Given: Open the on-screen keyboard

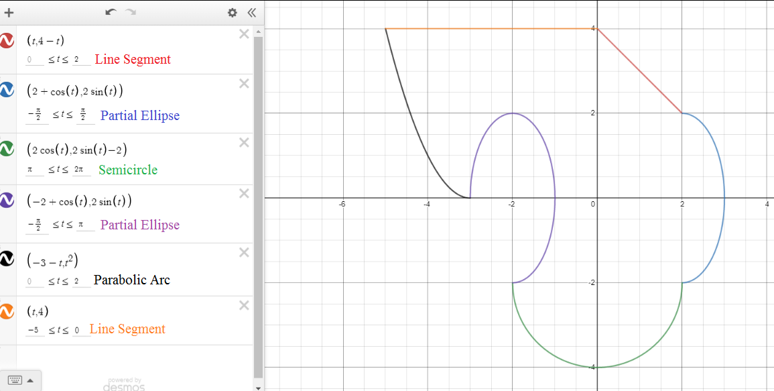Looking at the screenshot, I should click(14, 380).
